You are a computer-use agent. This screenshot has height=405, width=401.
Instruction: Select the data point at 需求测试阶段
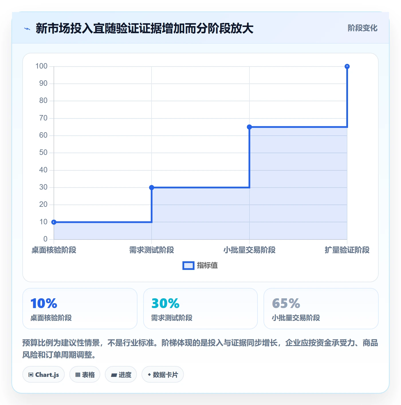[x=152, y=188]
